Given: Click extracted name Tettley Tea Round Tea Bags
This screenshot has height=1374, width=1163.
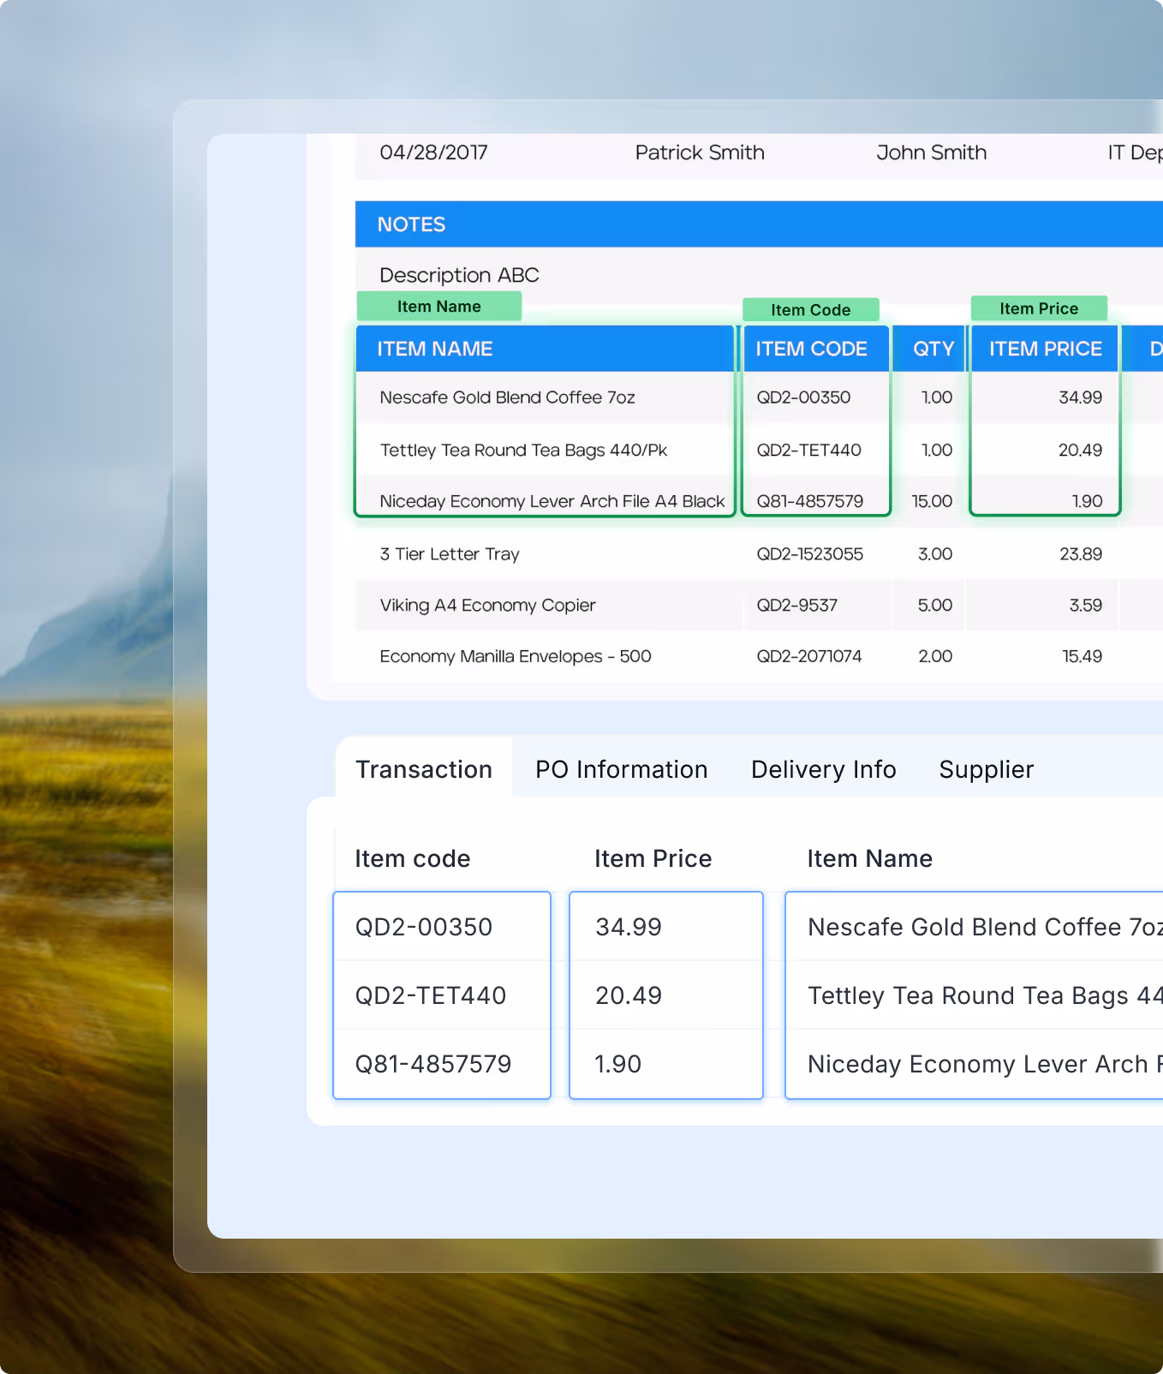Looking at the screenshot, I should coord(974,995).
